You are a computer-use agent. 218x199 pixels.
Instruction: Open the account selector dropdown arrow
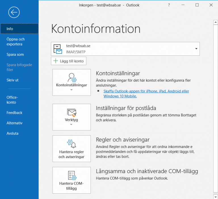point(196,49)
